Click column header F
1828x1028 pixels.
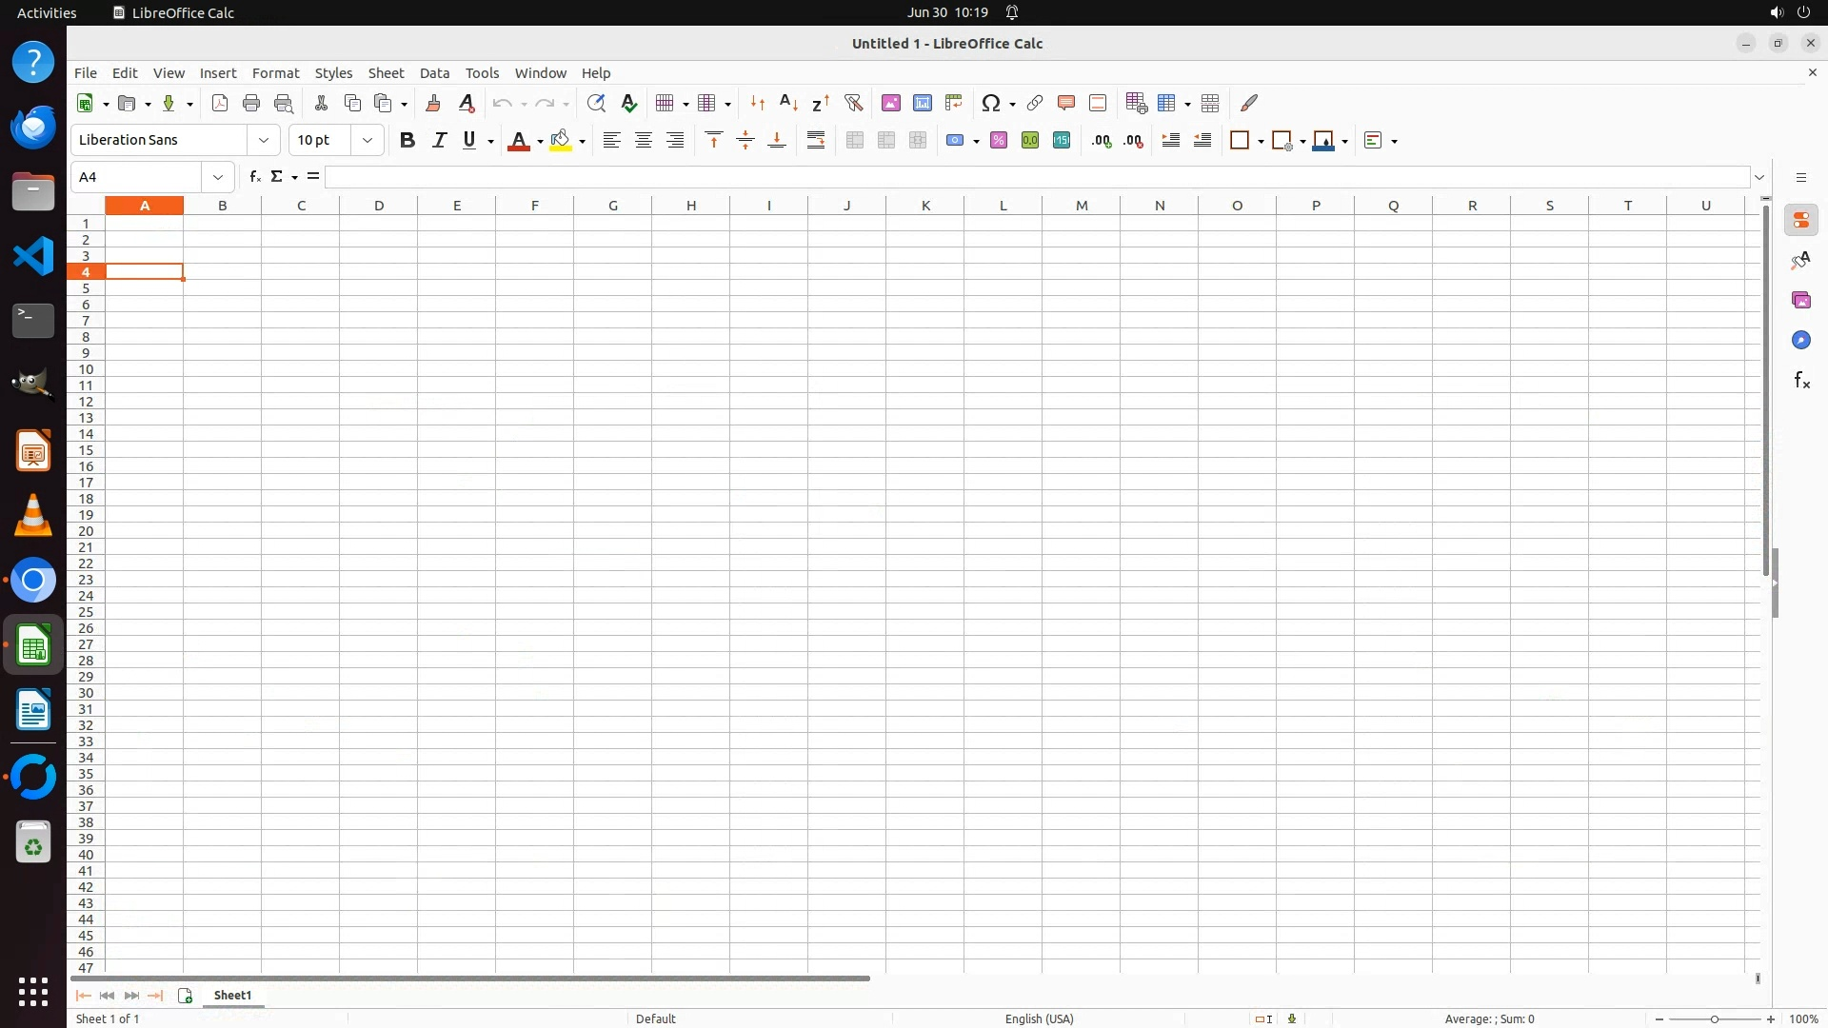(x=534, y=206)
